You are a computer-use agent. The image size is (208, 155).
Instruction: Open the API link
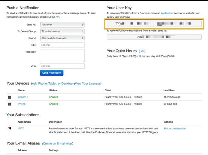(x=57, y=17)
